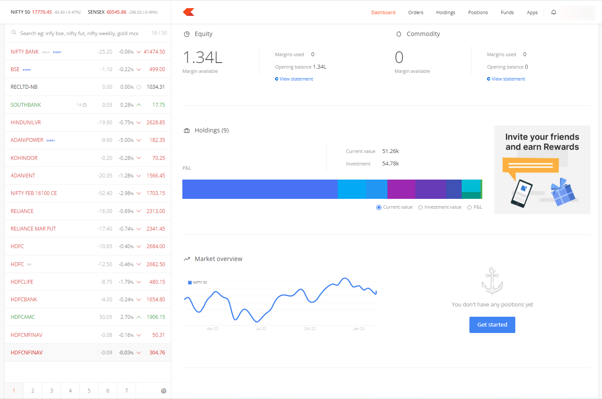Open the Kite logo home icon
Image resolution: width=602 pixels, height=399 pixels.
[x=188, y=12]
